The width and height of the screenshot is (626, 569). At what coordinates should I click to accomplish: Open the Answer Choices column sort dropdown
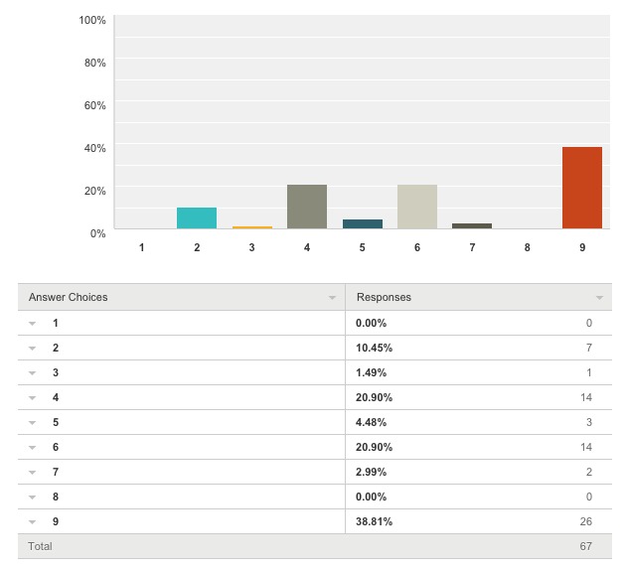point(332,298)
